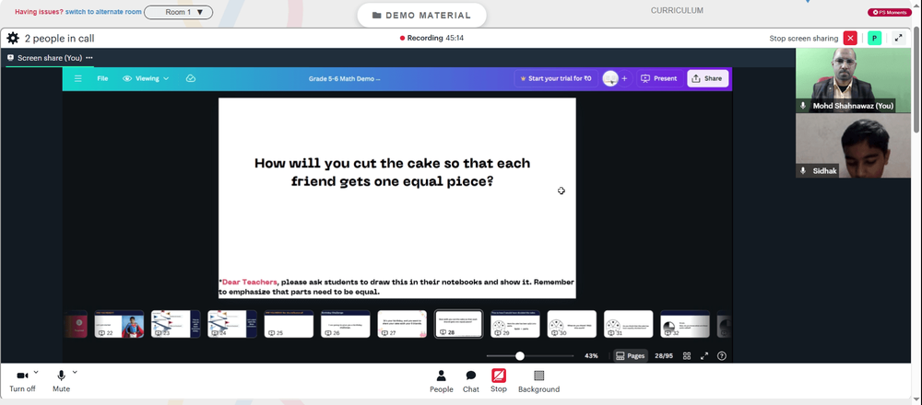Image resolution: width=922 pixels, height=405 pixels.
Task: Select page 23 thumbnail
Action: coord(176,324)
